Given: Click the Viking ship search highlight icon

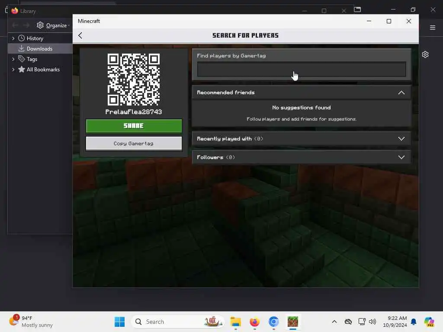Looking at the screenshot, I should [x=213, y=322].
